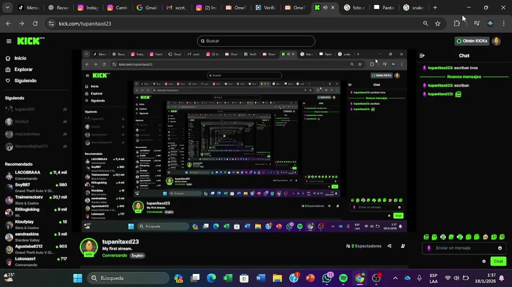
Task: Show hidden system tray icons chevron
Action: (x=395, y=278)
